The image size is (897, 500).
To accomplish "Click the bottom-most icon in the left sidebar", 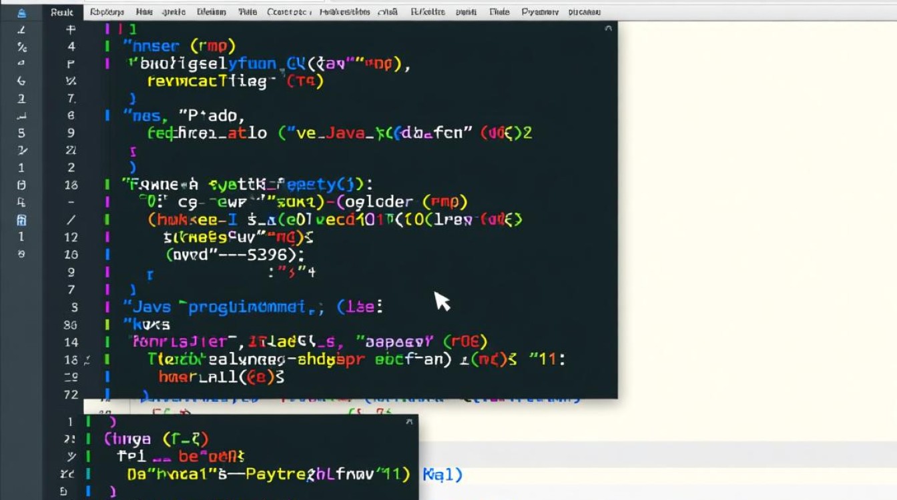I will click(21, 254).
